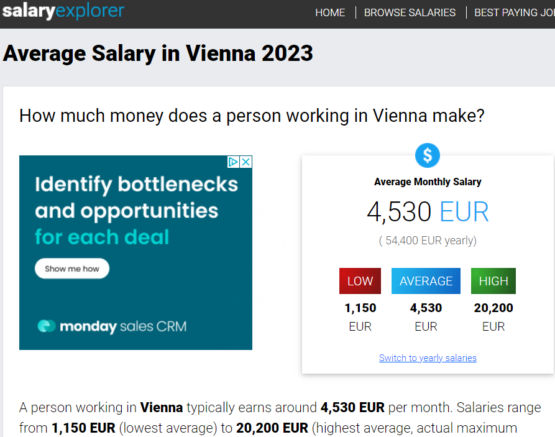Image resolution: width=555 pixels, height=437 pixels.
Task: Click the 4,530 EUR average salary figure
Action: coord(428,212)
